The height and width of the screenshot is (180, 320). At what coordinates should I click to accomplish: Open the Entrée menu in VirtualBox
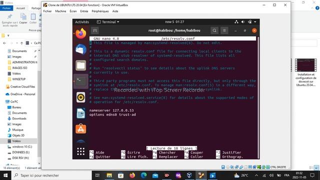pos(84,11)
